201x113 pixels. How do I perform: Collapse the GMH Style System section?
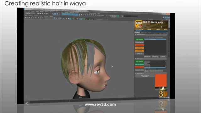pyautogui.click(x=136, y=35)
